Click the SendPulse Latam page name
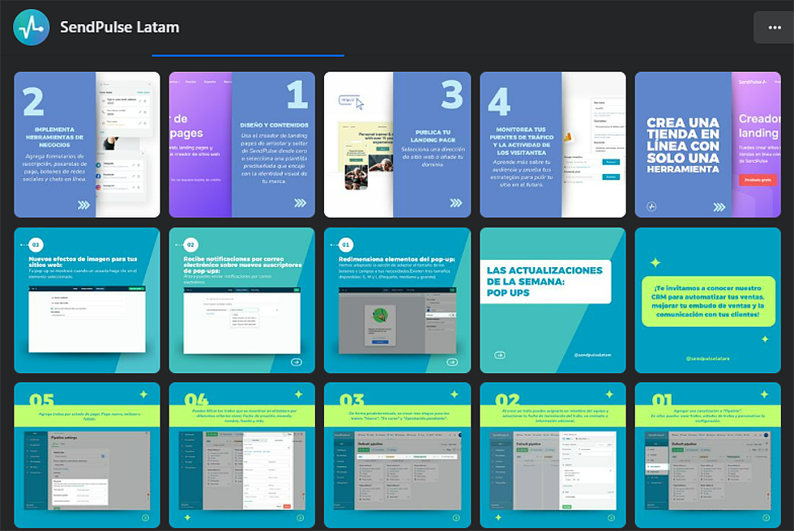The height and width of the screenshot is (531, 794). pyautogui.click(x=120, y=28)
